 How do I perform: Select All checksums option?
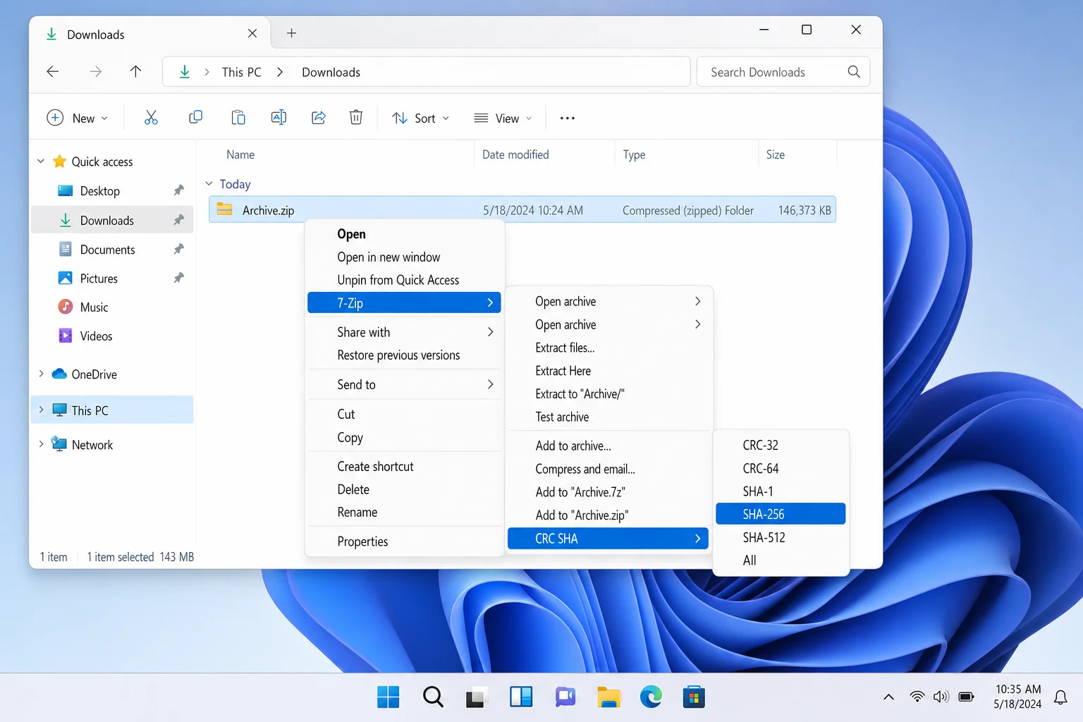pyautogui.click(x=781, y=561)
